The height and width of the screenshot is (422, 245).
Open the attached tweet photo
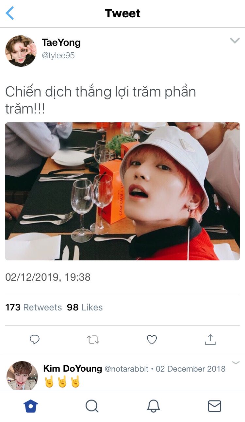(122, 191)
